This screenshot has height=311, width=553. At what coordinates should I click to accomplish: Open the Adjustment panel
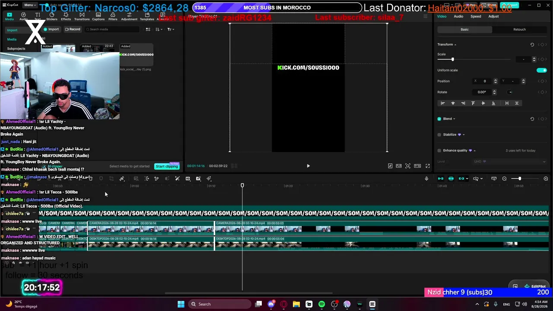point(129,16)
